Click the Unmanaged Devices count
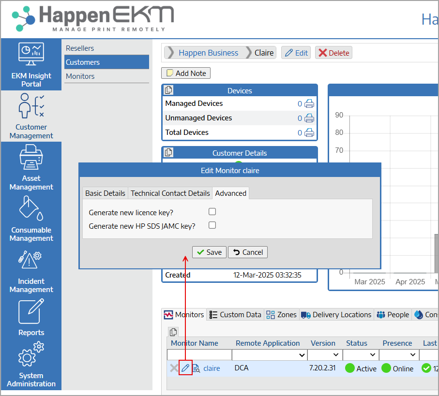 (x=300, y=118)
